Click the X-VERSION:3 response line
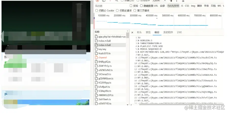229x114 pixels. pyautogui.click(x=145, y=40)
